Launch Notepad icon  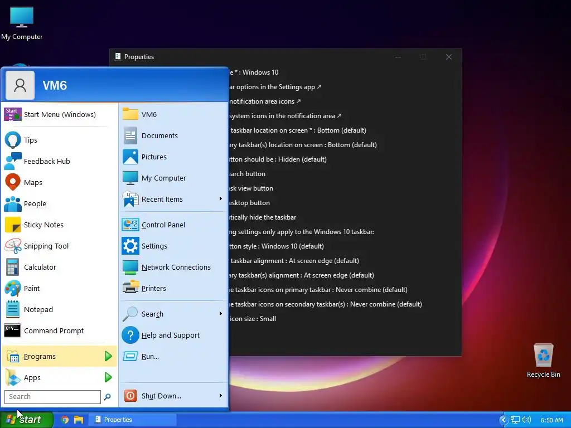(13, 309)
